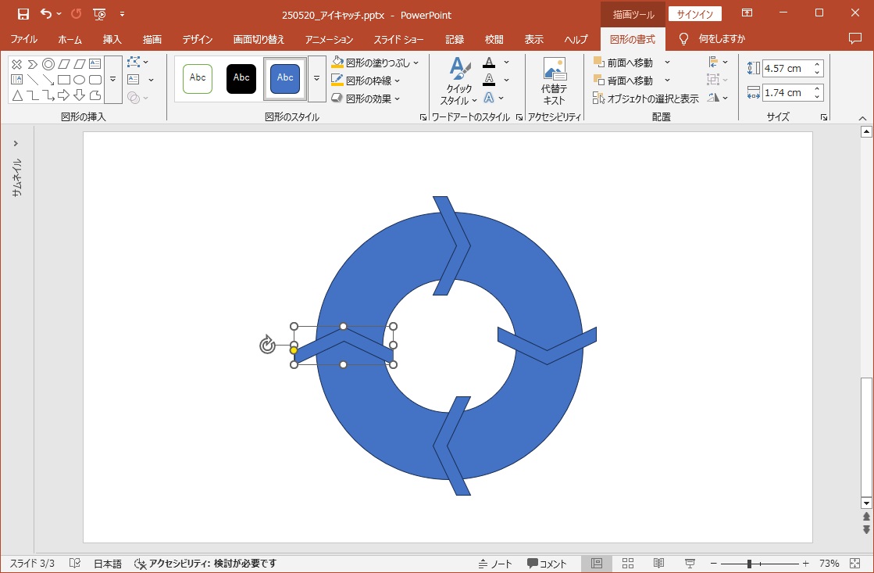Open the 図形の枠線 dropdown
This screenshot has width=874, height=573.
pyautogui.click(x=398, y=81)
